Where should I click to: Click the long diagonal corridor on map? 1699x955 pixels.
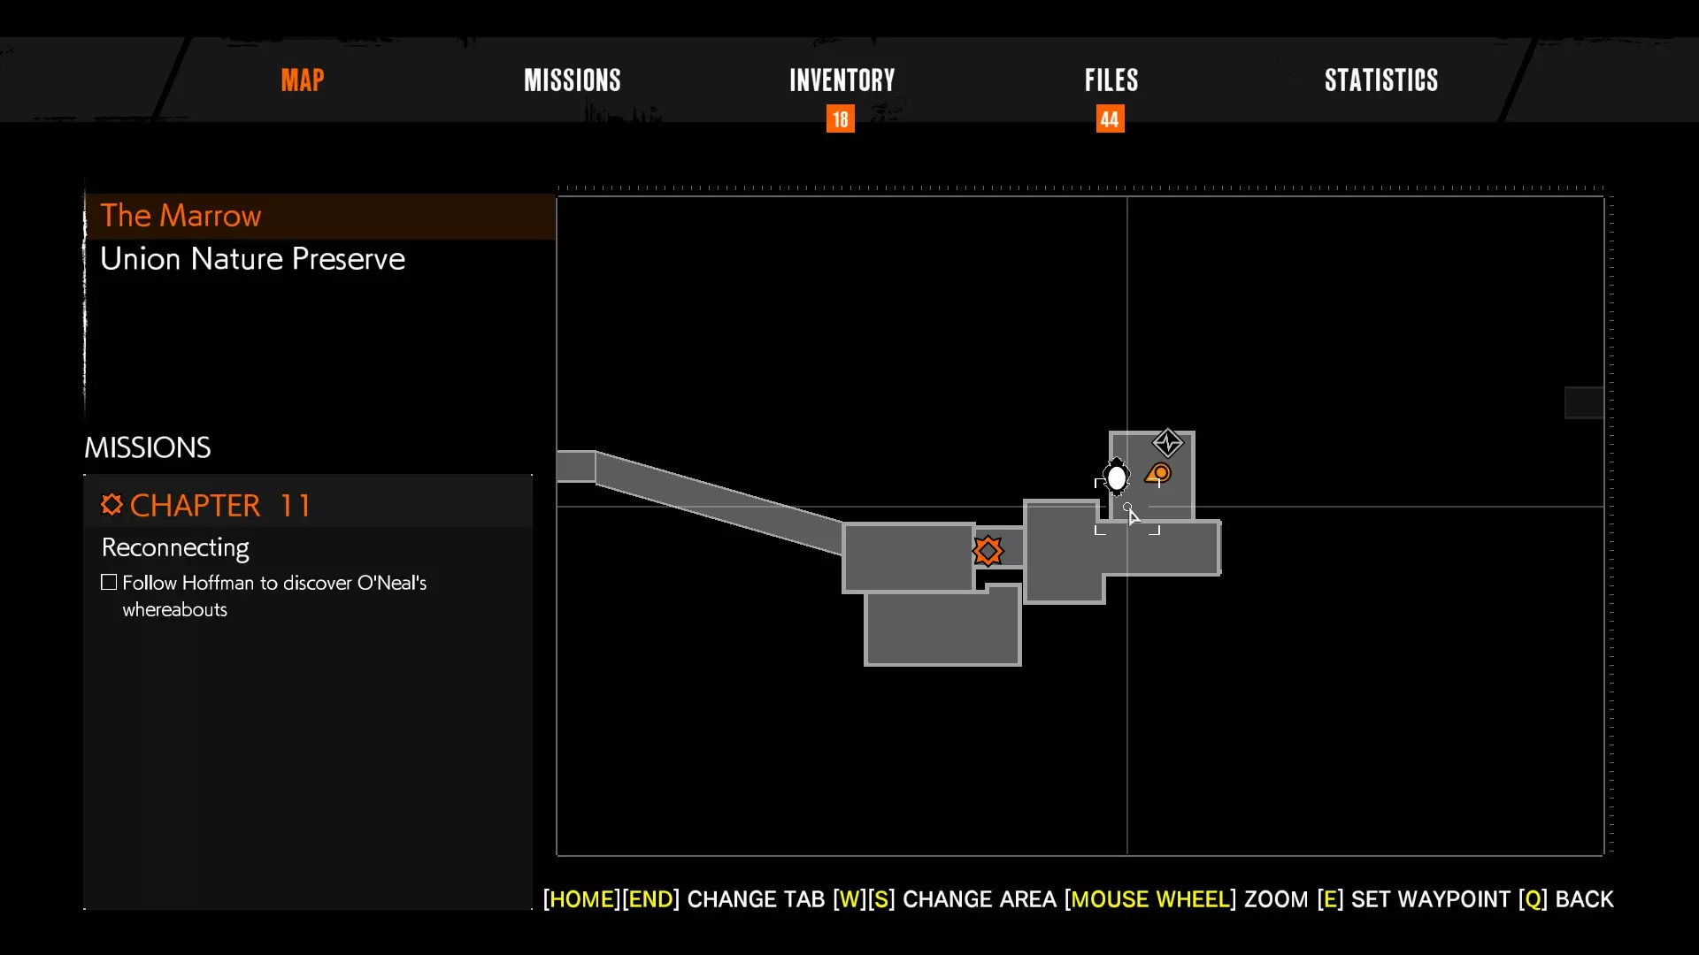click(717, 501)
